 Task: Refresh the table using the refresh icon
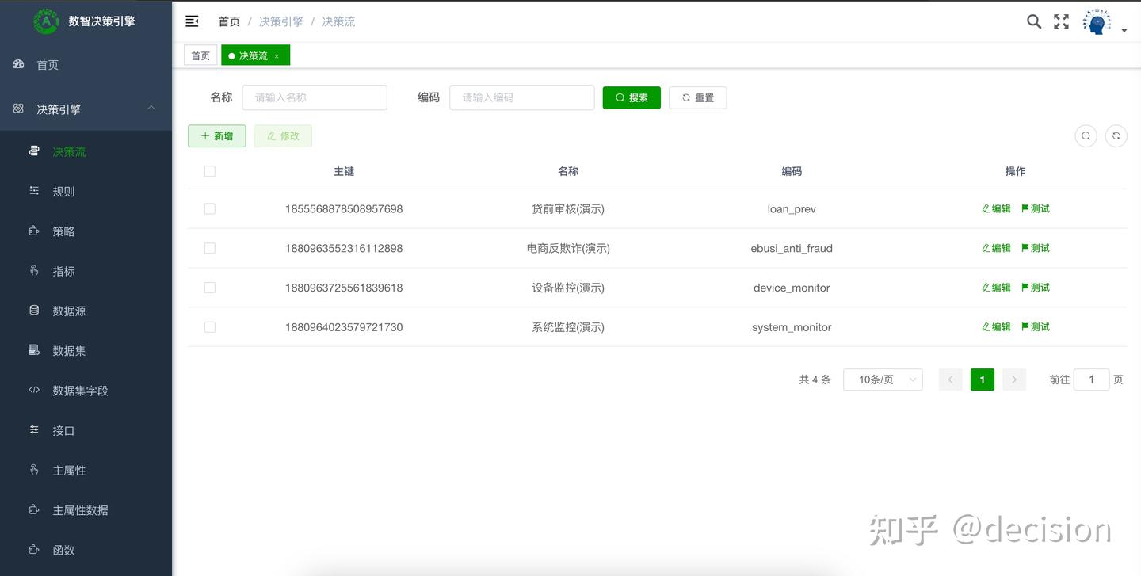click(x=1116, y=135)
